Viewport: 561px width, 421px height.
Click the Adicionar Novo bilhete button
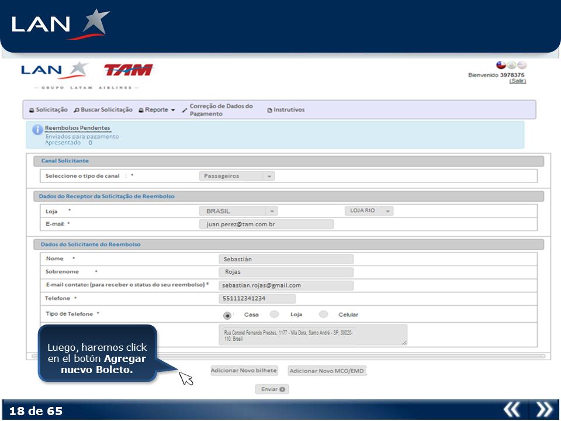(x=244, y=371)
